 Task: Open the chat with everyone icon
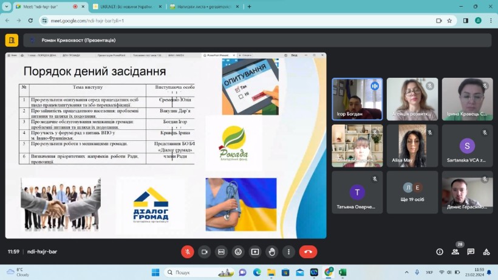(x=471, y=251)
